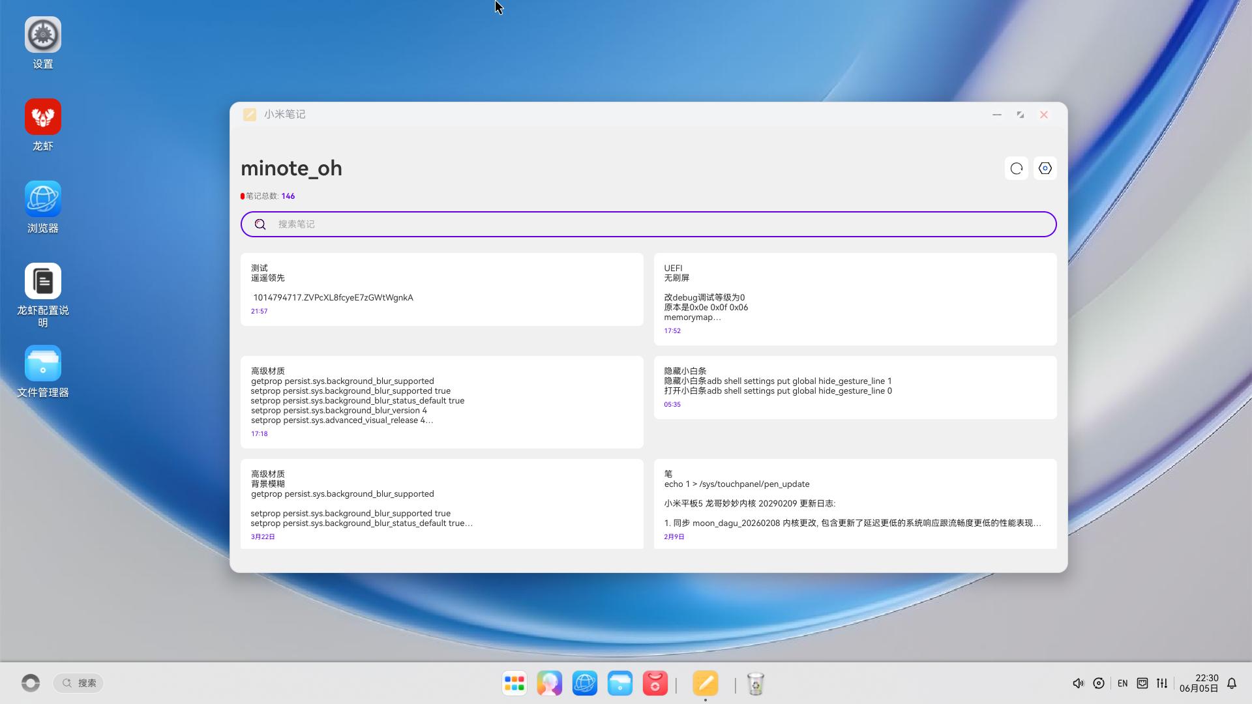The image size is (1252, 704).
Task: Click the line 小米平板5 龙哥妙妙内核 20290209 更新日志:
Action: click(750, 504)
